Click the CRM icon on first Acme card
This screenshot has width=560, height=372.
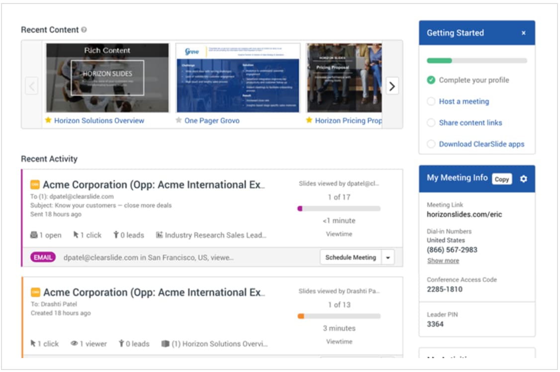click(x=35, y=185)
